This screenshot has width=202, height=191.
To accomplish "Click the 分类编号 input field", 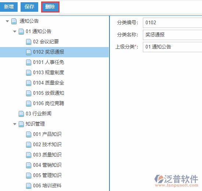I will [172, 23].
